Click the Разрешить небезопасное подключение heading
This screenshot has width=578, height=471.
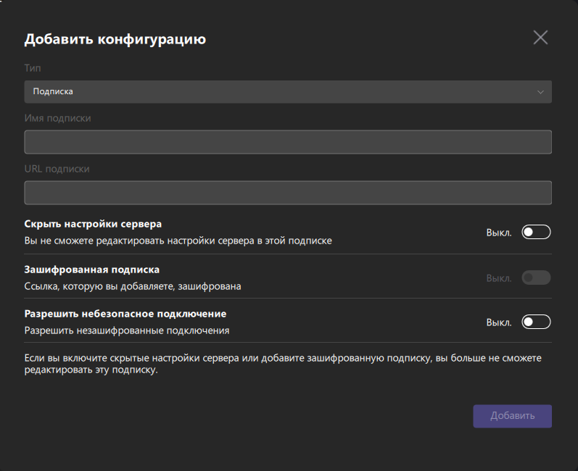click(x=125, y=314)
